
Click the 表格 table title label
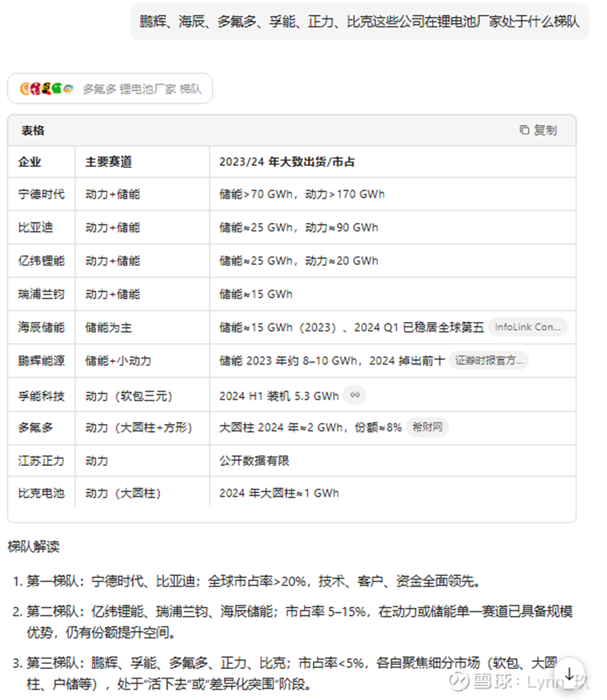(33, 131)
